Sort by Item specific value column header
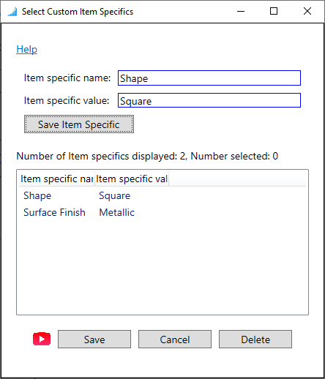This screenshot has height=379, width=325. click(132, 179)
